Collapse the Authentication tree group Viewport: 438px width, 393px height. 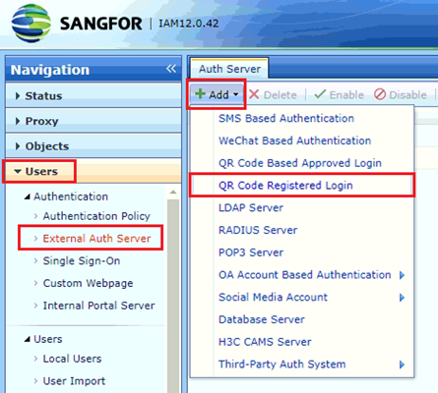click(x=28, y=196)
